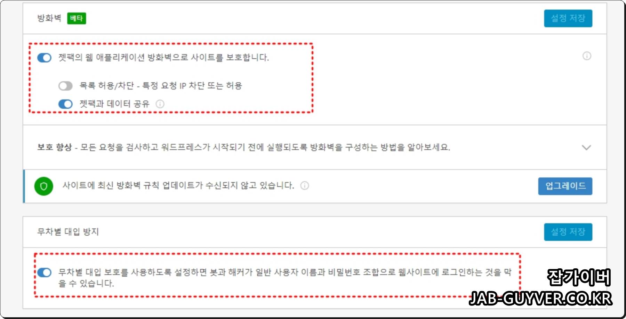Open info icon beside the firewall protection row
Screen dimensions: 626x319
[x=587, y=56]
